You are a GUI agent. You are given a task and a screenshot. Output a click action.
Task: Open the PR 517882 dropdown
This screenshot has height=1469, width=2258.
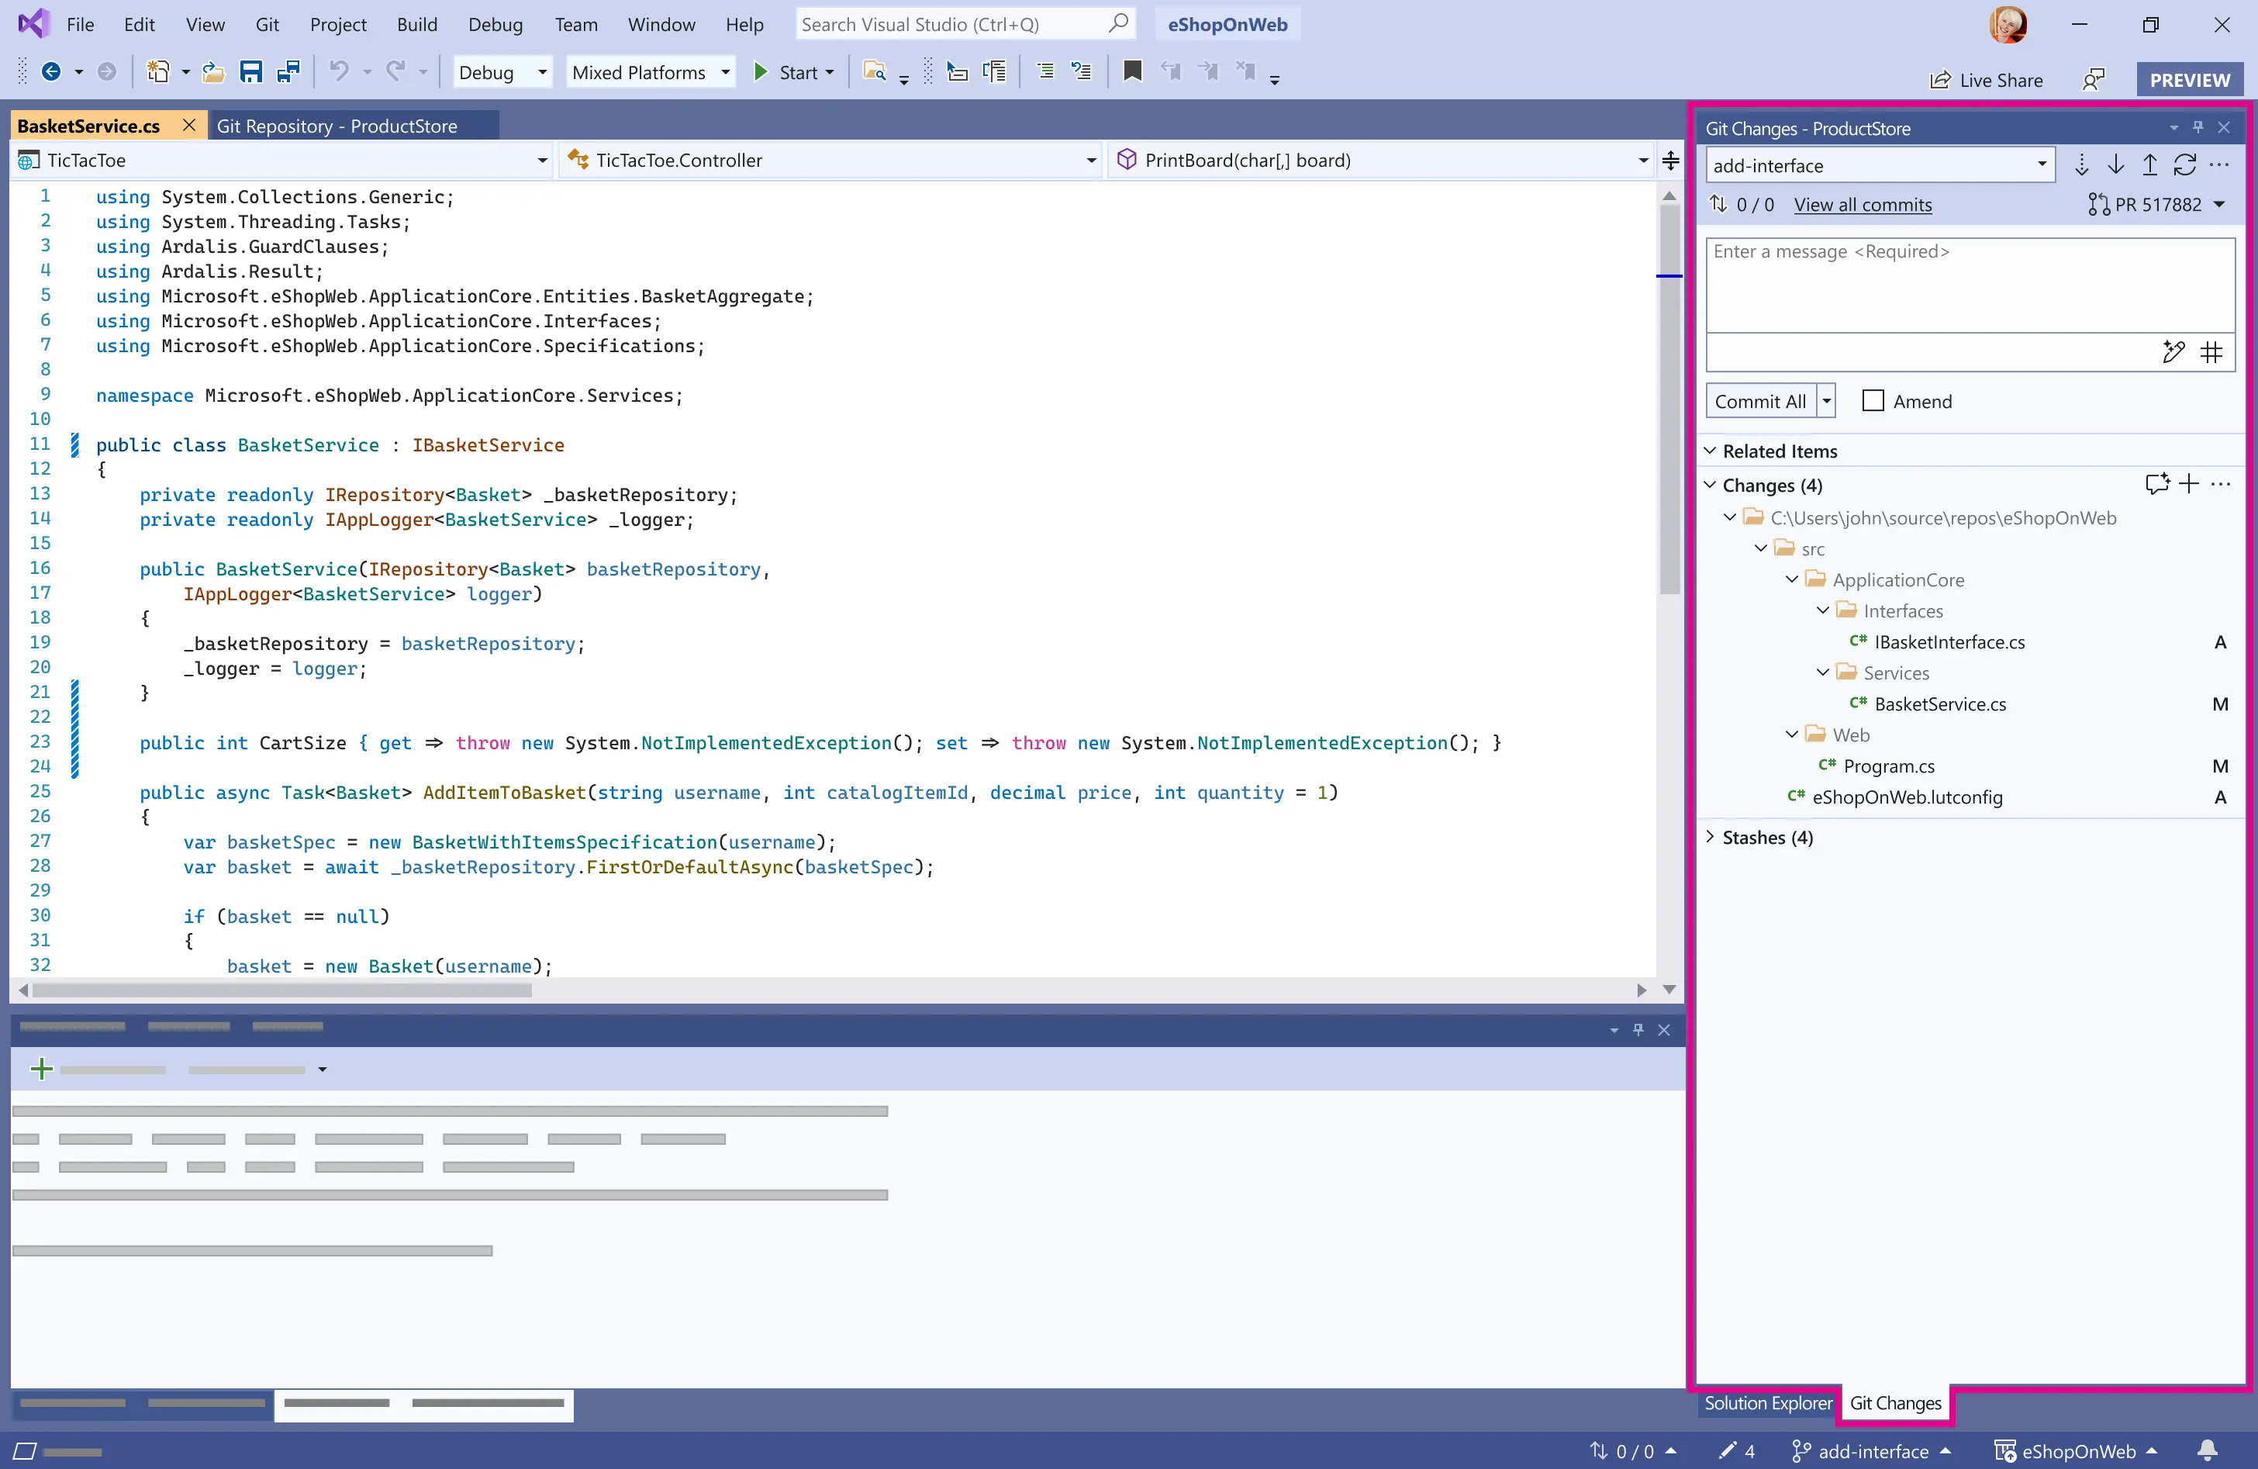point(2220,204)
